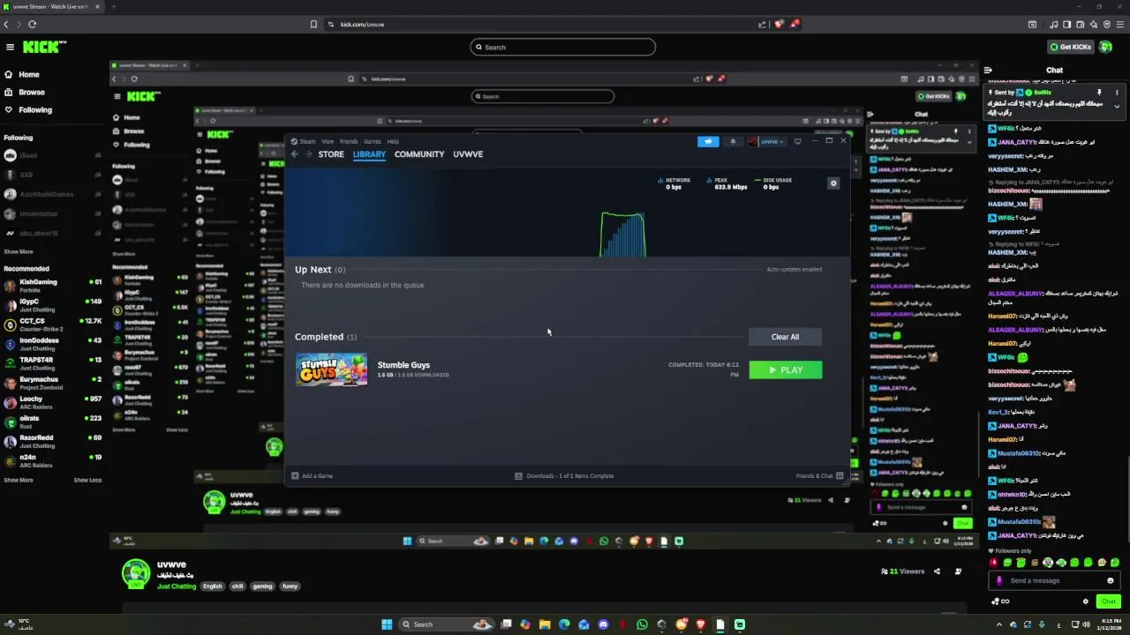Go to Home in Kick's main sidebar
1130x635 pixels.
(22, 74)
